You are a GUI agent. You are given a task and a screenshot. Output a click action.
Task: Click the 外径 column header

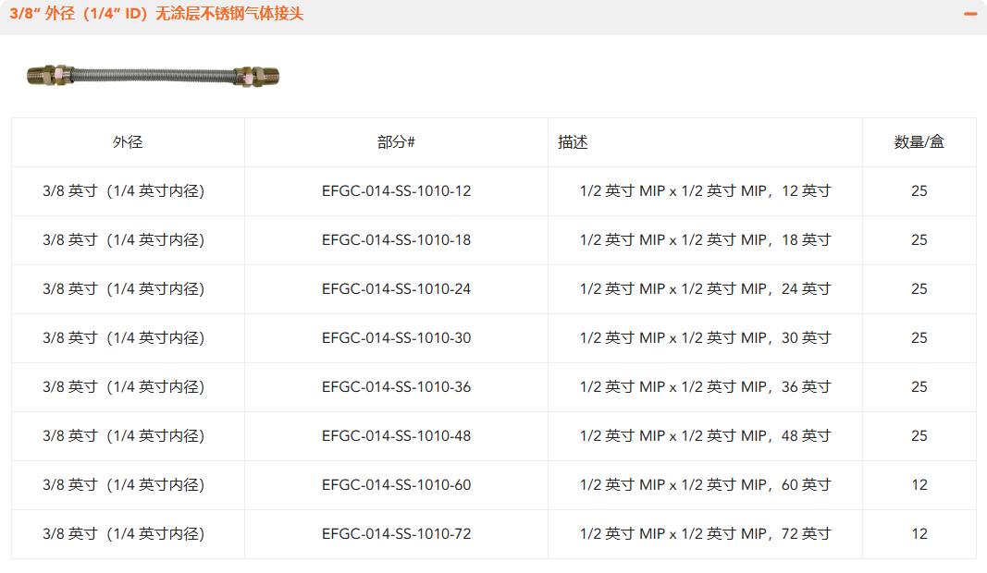point(128,142)
